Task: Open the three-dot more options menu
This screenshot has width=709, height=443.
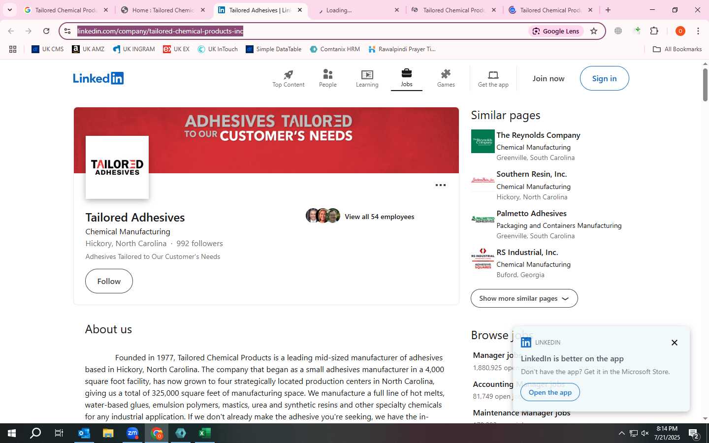Action: pyautogui.click(x=441, y=185)
